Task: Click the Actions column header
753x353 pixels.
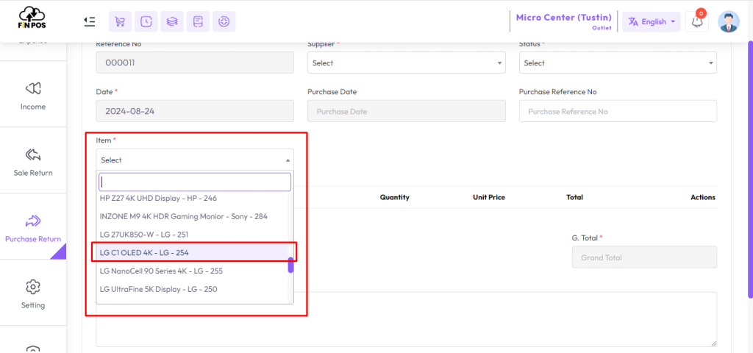Action: [703, 197]
